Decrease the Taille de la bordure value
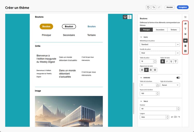The height and width of the screenshot is (132, 194). 158,86
